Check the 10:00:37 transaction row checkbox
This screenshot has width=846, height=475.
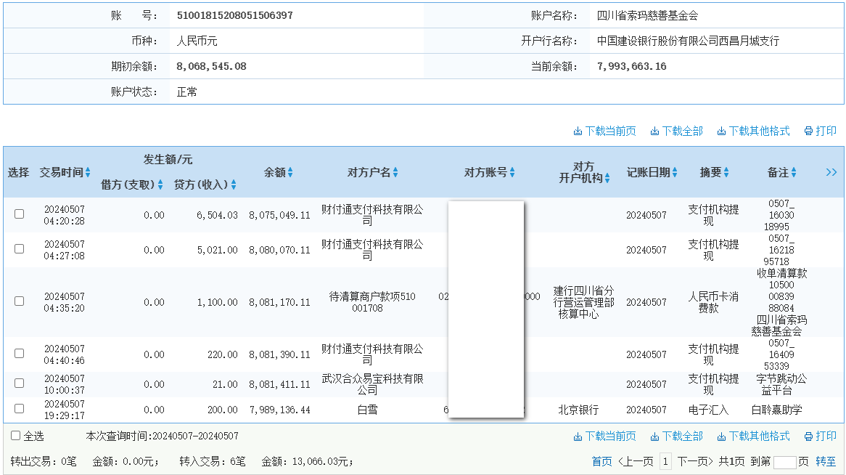(x=20, y=383)
